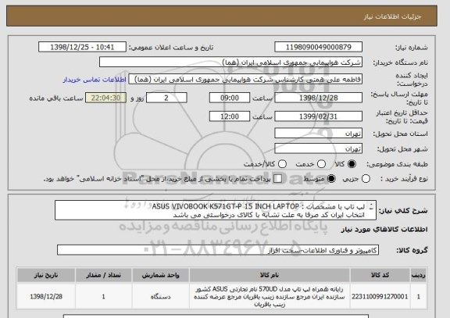
Task: Click the goods group field سخت افزار
Action: tap(218, 250)
